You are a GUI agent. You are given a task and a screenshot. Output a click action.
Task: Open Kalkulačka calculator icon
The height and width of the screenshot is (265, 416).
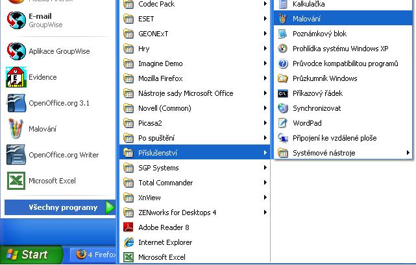tap(282, 5)
